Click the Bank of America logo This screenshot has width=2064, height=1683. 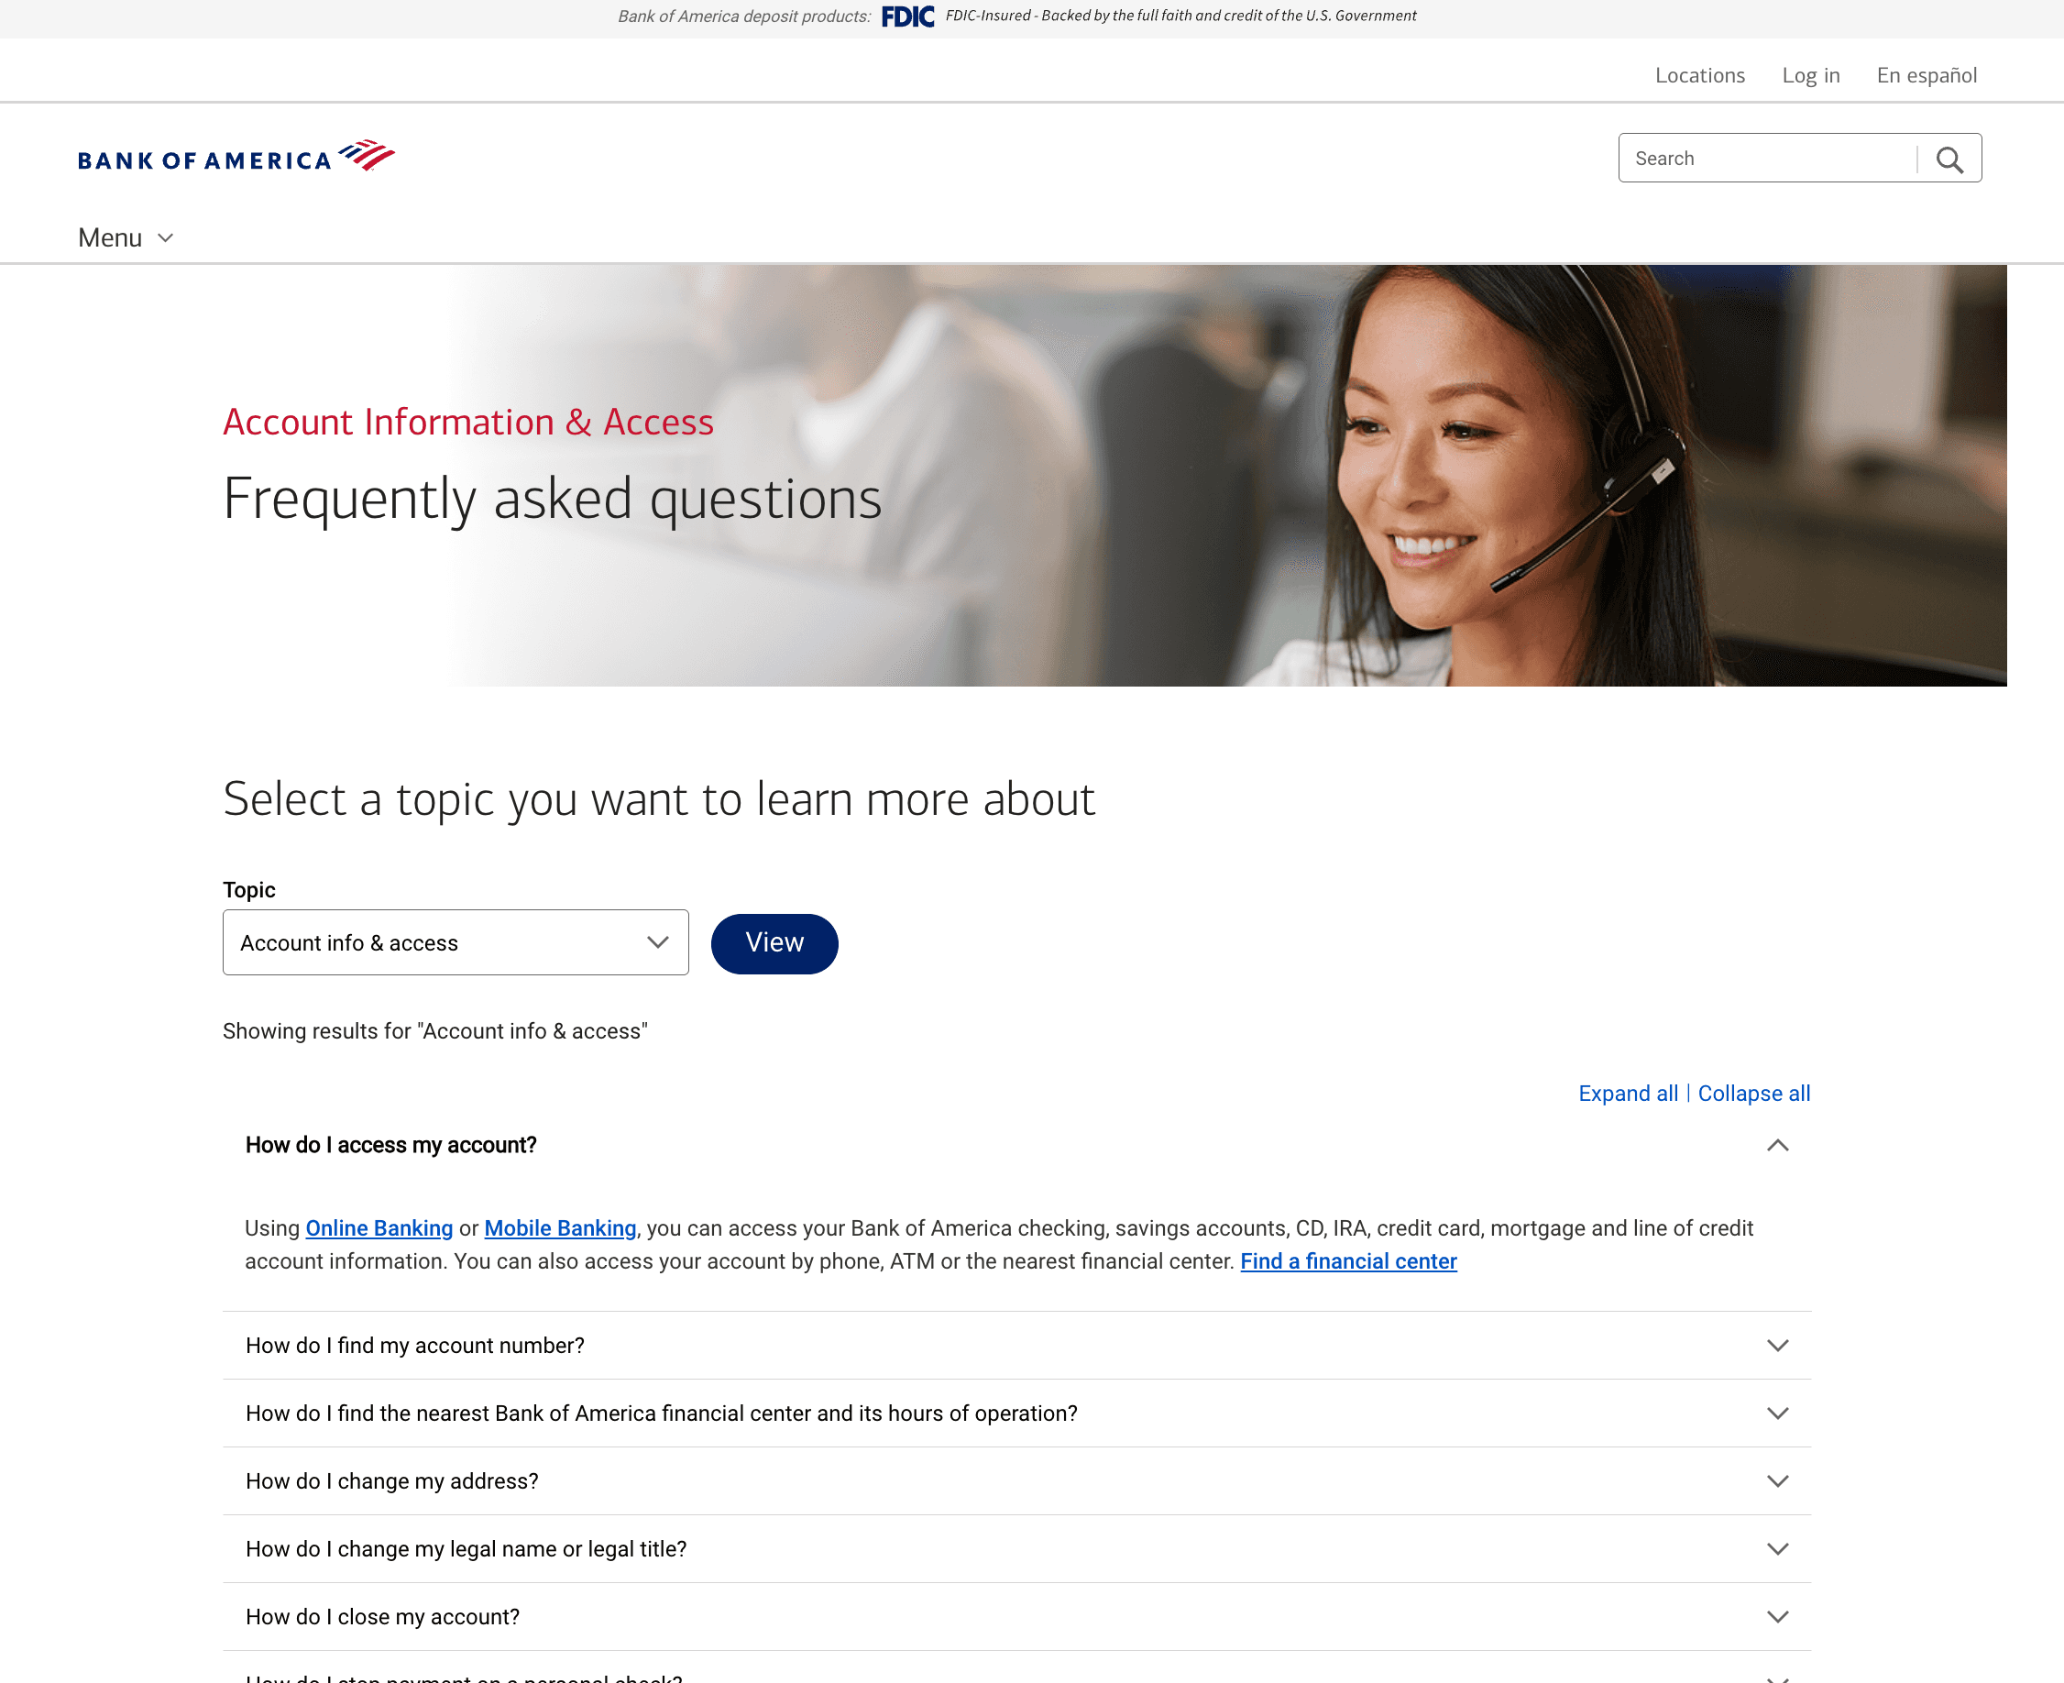[236, 157]
